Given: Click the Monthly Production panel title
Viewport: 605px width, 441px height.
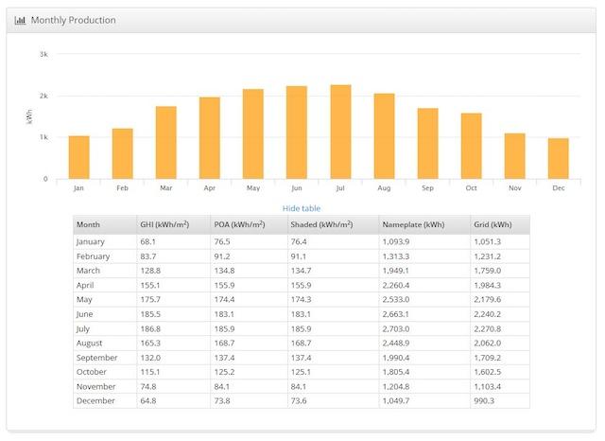Looking at the screenshot, I should (74, 20).
